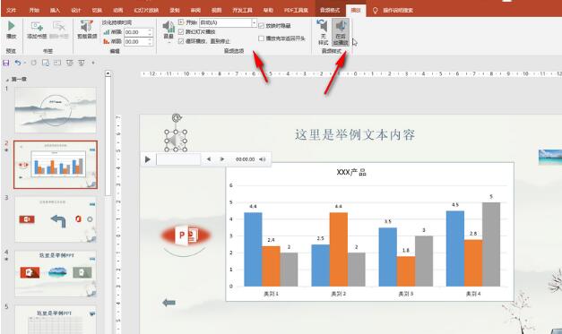Open the Volume button menu
Viewport: 562px width, 334px height.
pos(169,31)
